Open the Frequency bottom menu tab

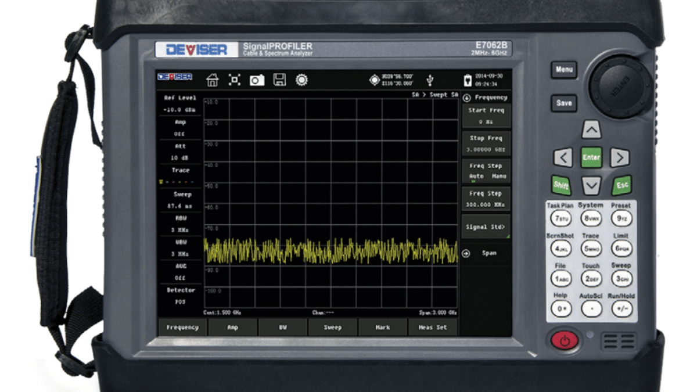click(x=182, y=328)
